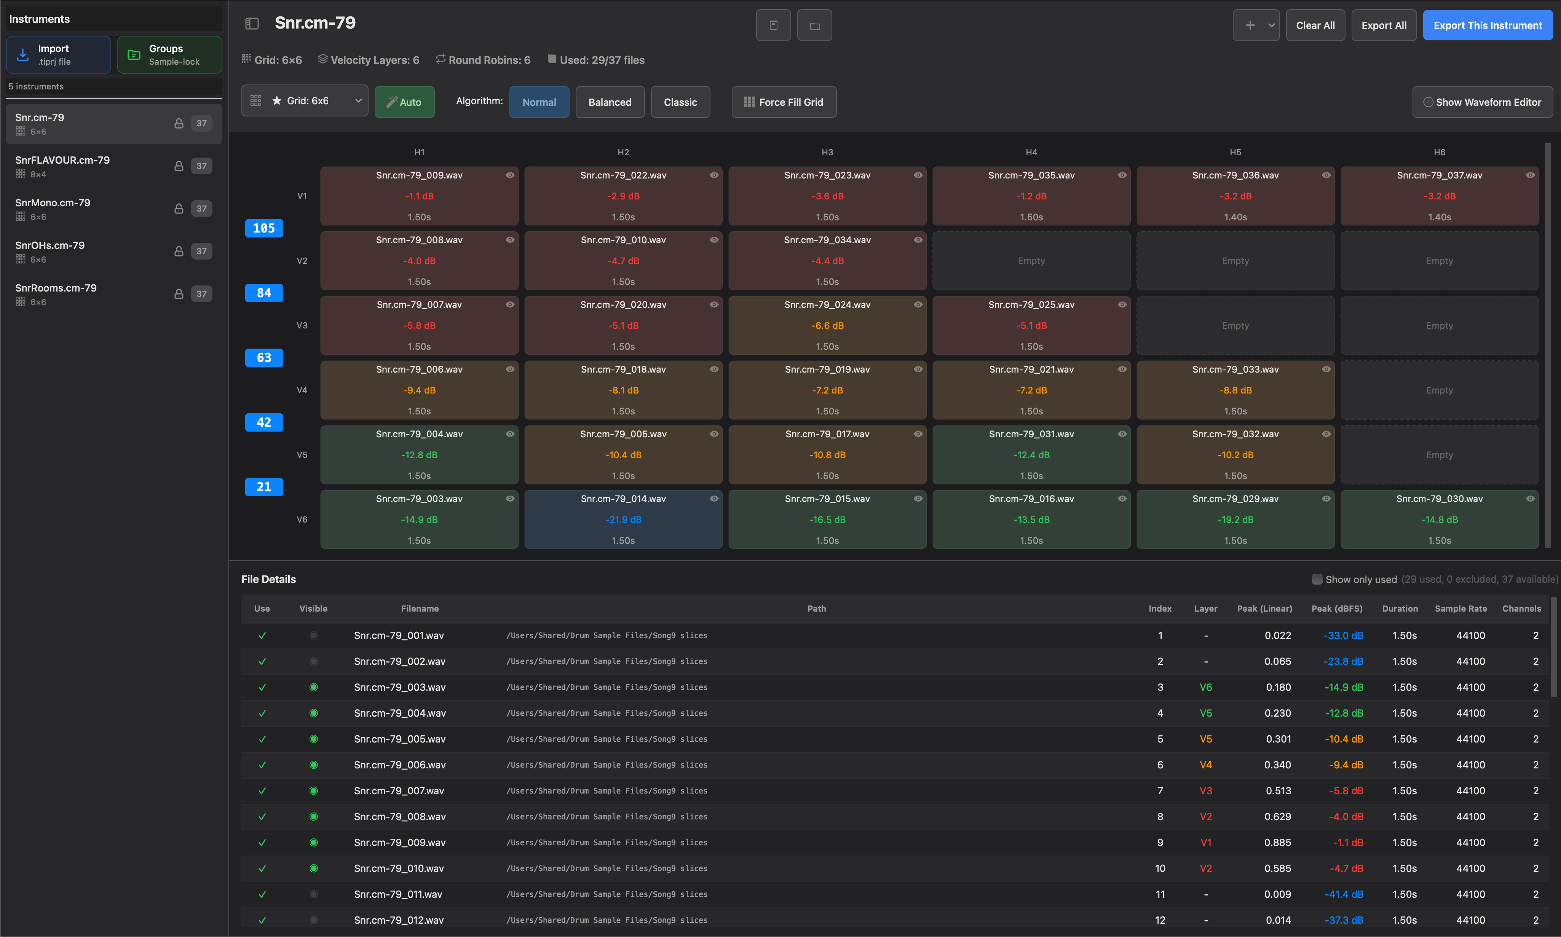Switch algorithm to Balanced

610,102
